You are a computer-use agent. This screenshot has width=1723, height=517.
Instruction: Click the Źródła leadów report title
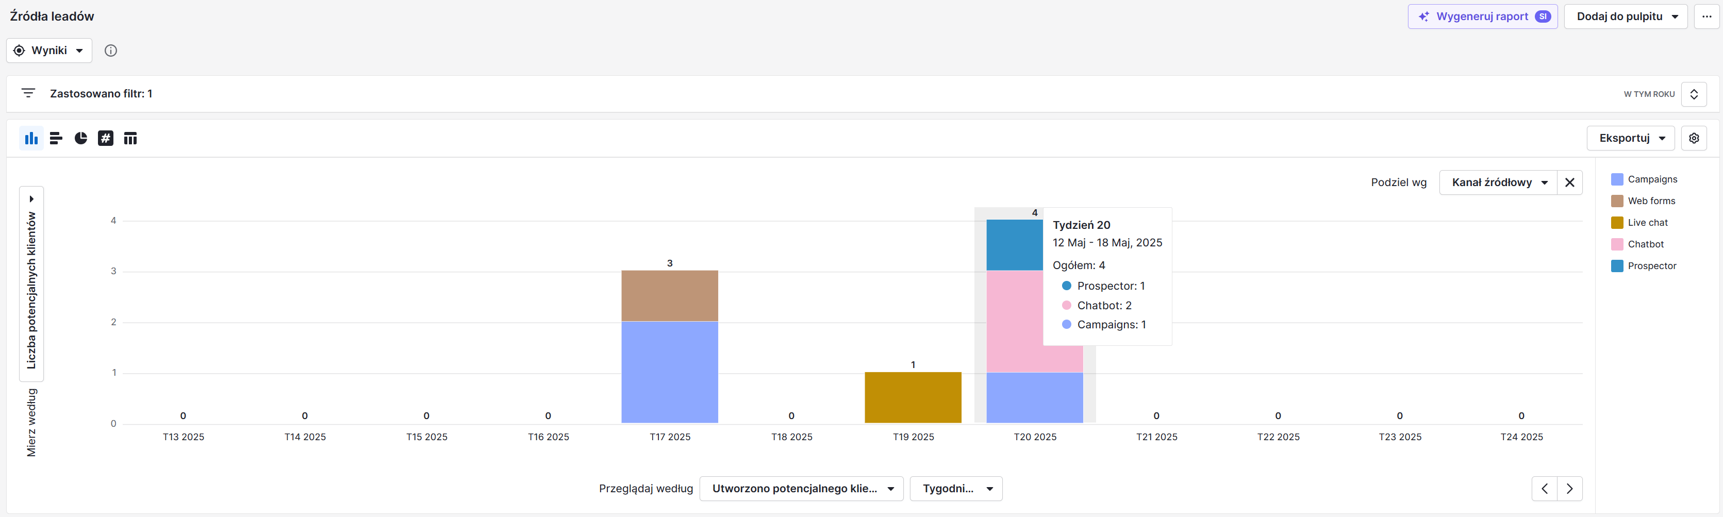pos(52,16)
